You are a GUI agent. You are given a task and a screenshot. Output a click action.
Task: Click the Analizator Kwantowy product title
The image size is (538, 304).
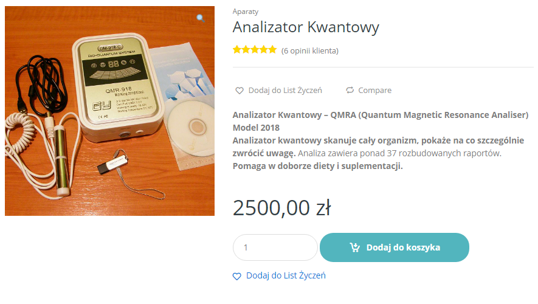(306, 27)
